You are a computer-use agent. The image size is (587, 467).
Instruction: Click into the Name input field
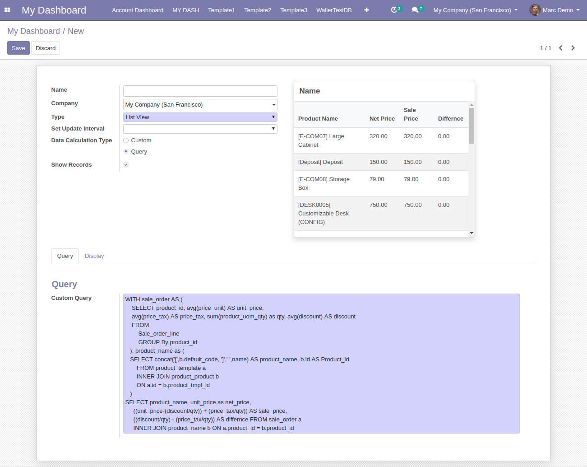coord(200,91)
